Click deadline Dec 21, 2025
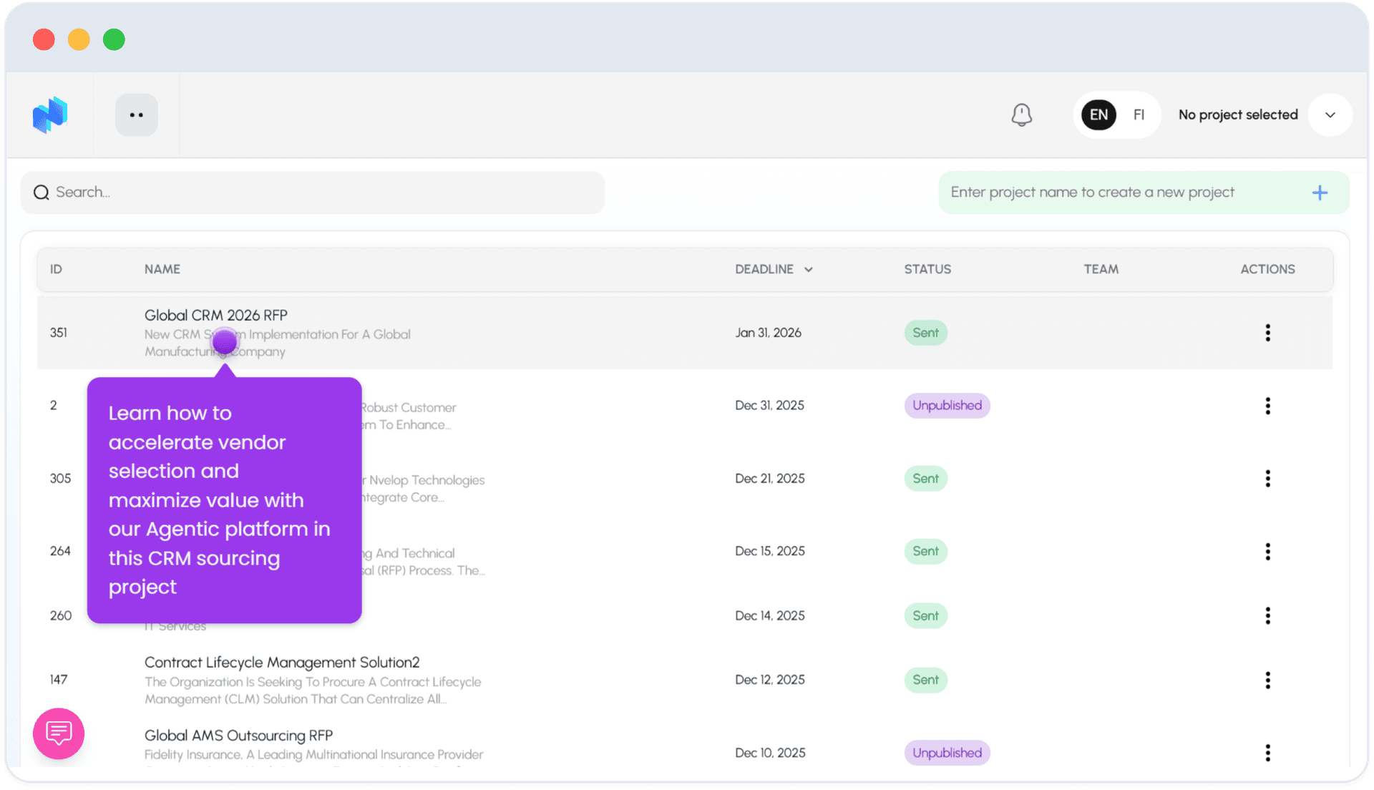The height and width of the screenshot is (790, 1374). (769, 479)
